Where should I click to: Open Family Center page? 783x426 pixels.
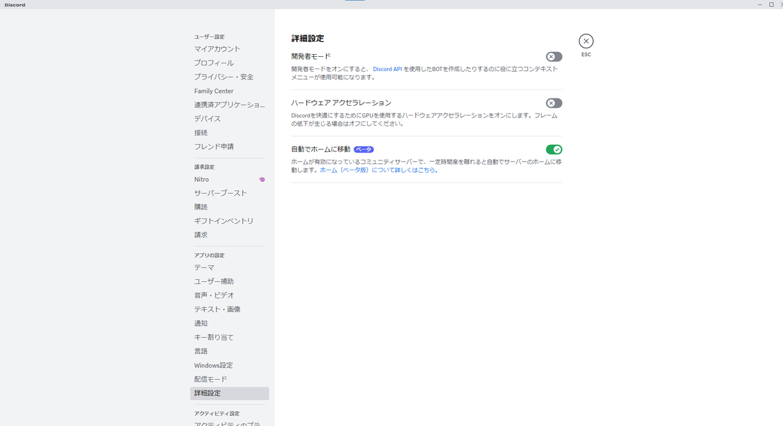pos(230,91)
